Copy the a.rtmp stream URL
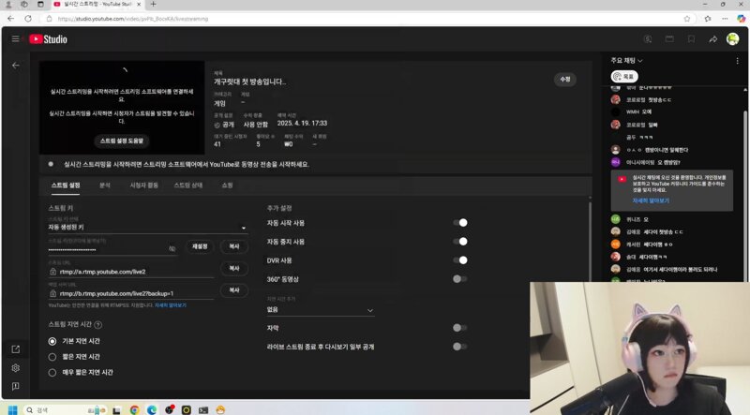750x415 pixels. pos(233,269)
